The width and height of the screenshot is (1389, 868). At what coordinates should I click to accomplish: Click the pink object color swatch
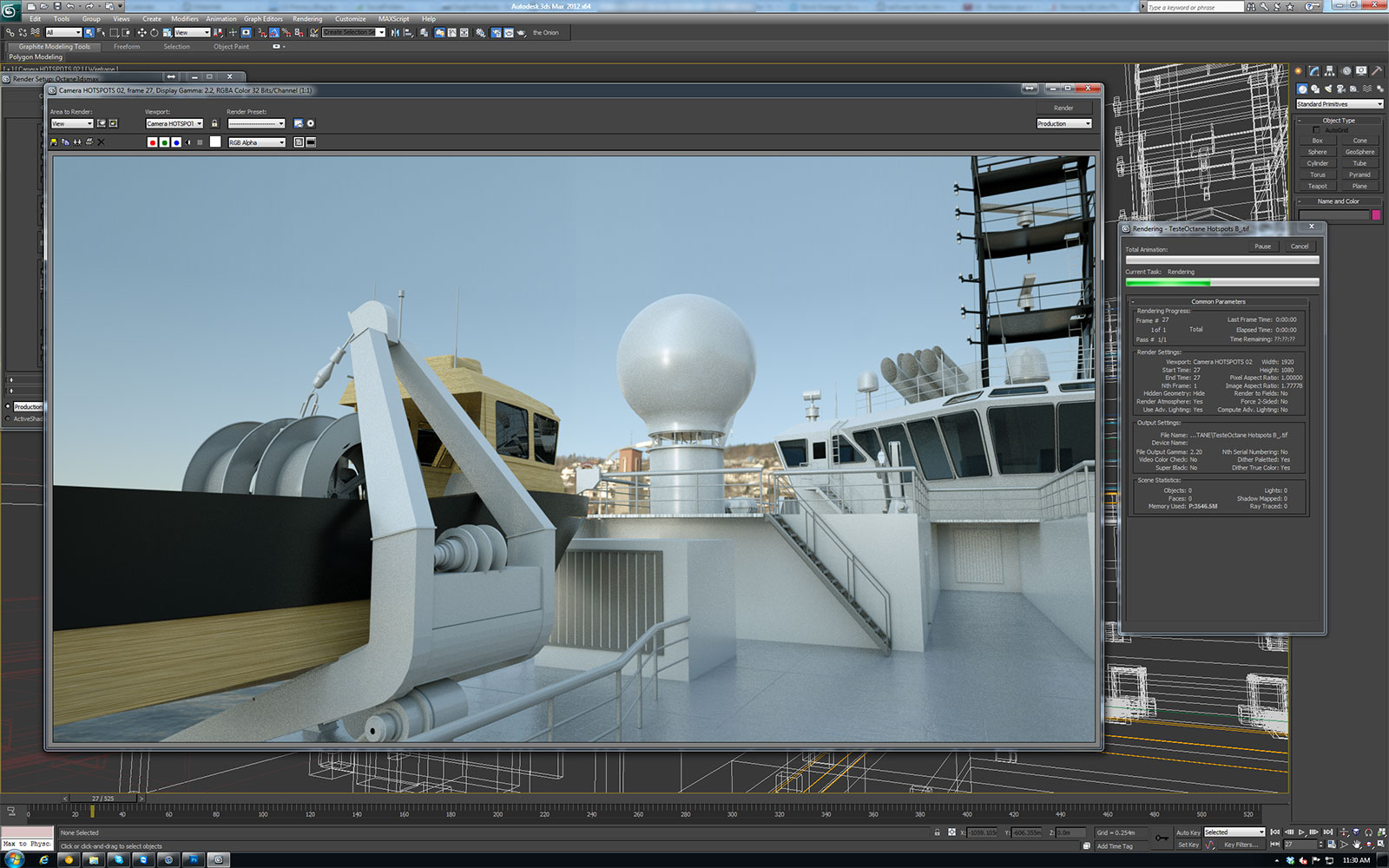pyautogui.click(x=1376, y=214)
